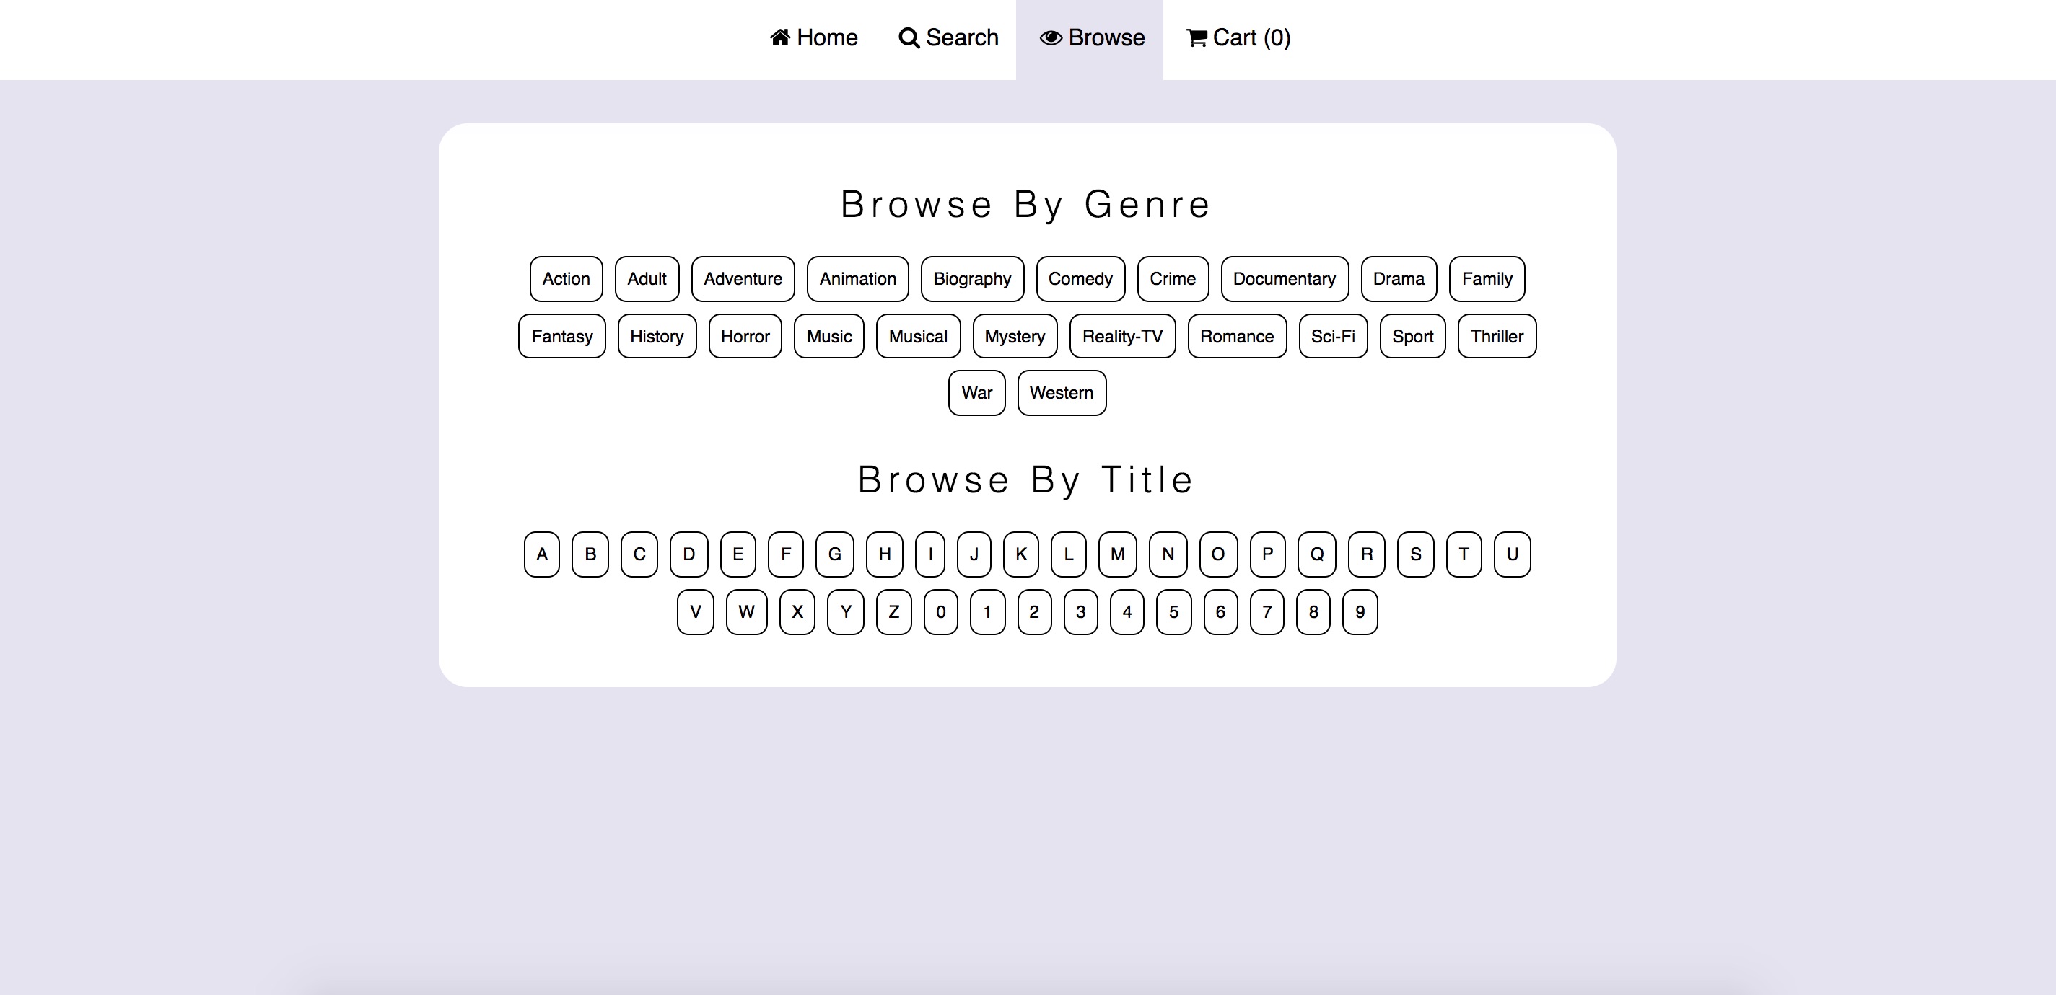Select the Biography genre
This screenshot has width=2056, height=995.
tap(972, 279)
